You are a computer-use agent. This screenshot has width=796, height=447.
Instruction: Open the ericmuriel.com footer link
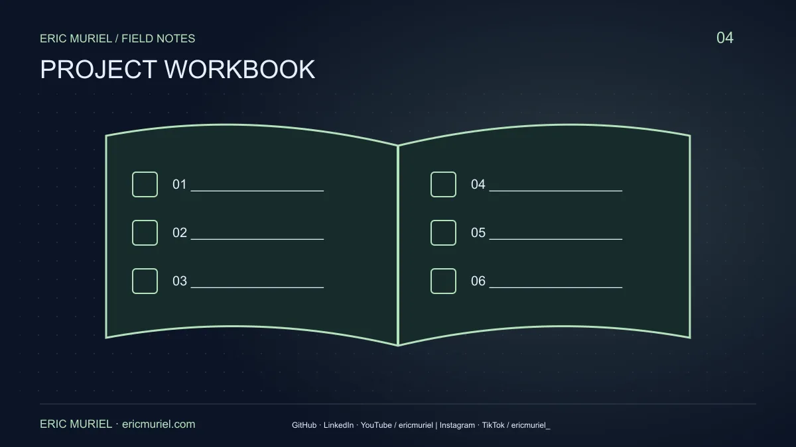[159, 424]
